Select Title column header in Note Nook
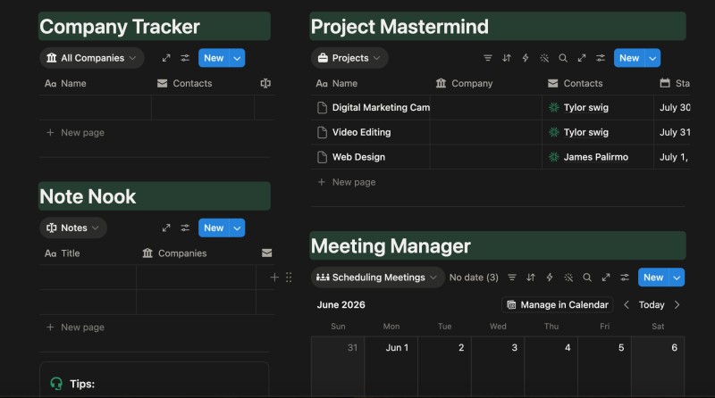Viewport: 715px width, 398px height. (x=62, y=253)
